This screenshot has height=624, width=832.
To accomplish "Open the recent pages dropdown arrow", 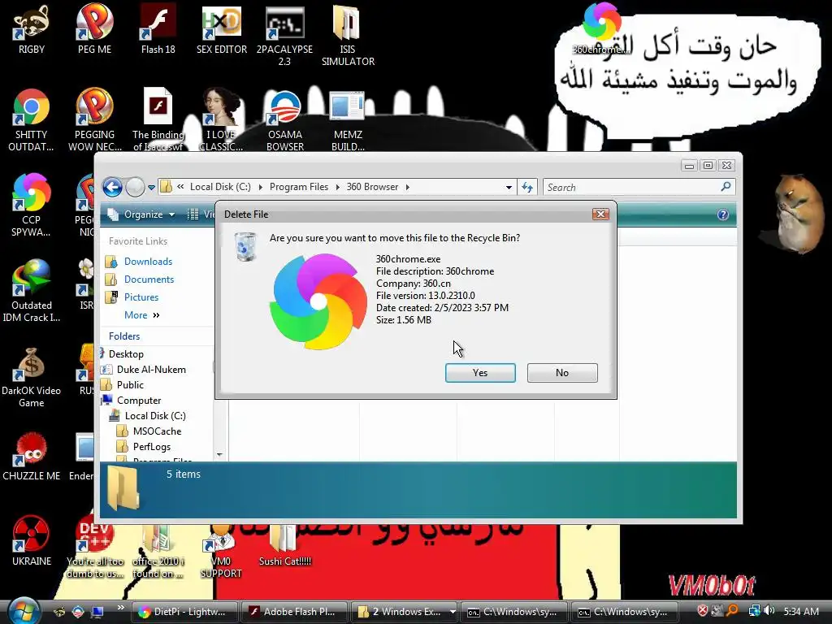I will point(151,188).
